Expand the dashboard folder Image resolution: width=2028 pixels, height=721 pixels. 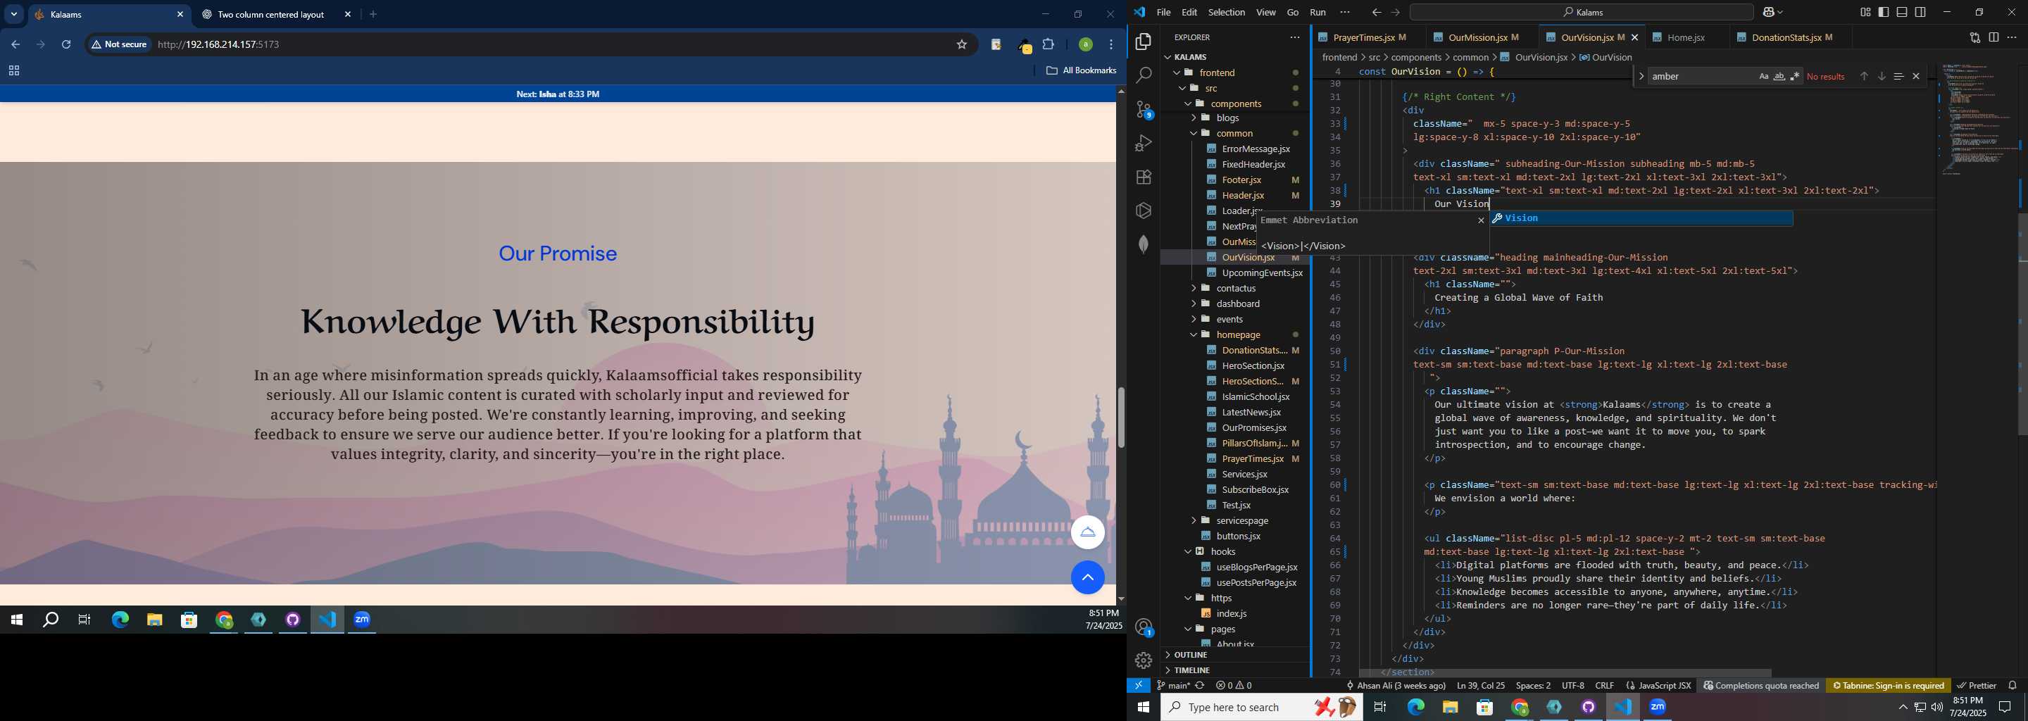[x=1239, y=304]
